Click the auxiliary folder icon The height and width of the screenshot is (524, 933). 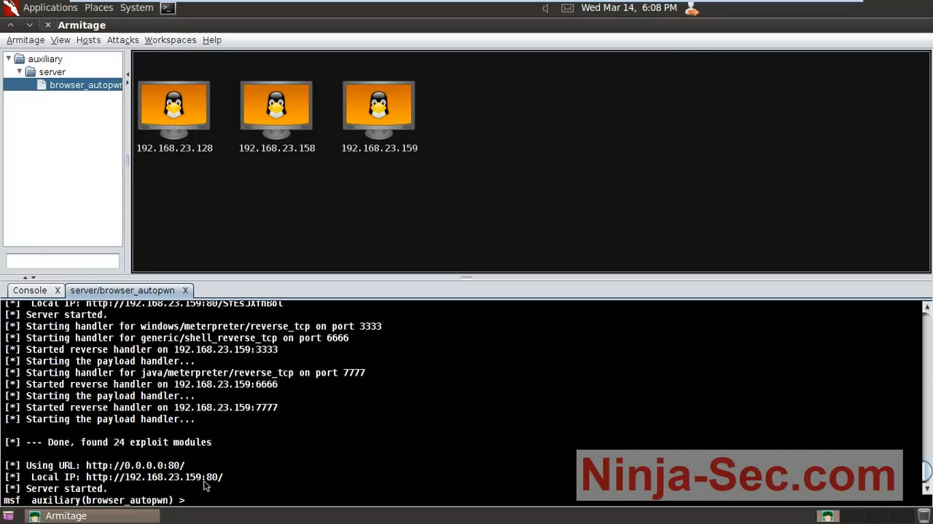[x=20, y=59]
